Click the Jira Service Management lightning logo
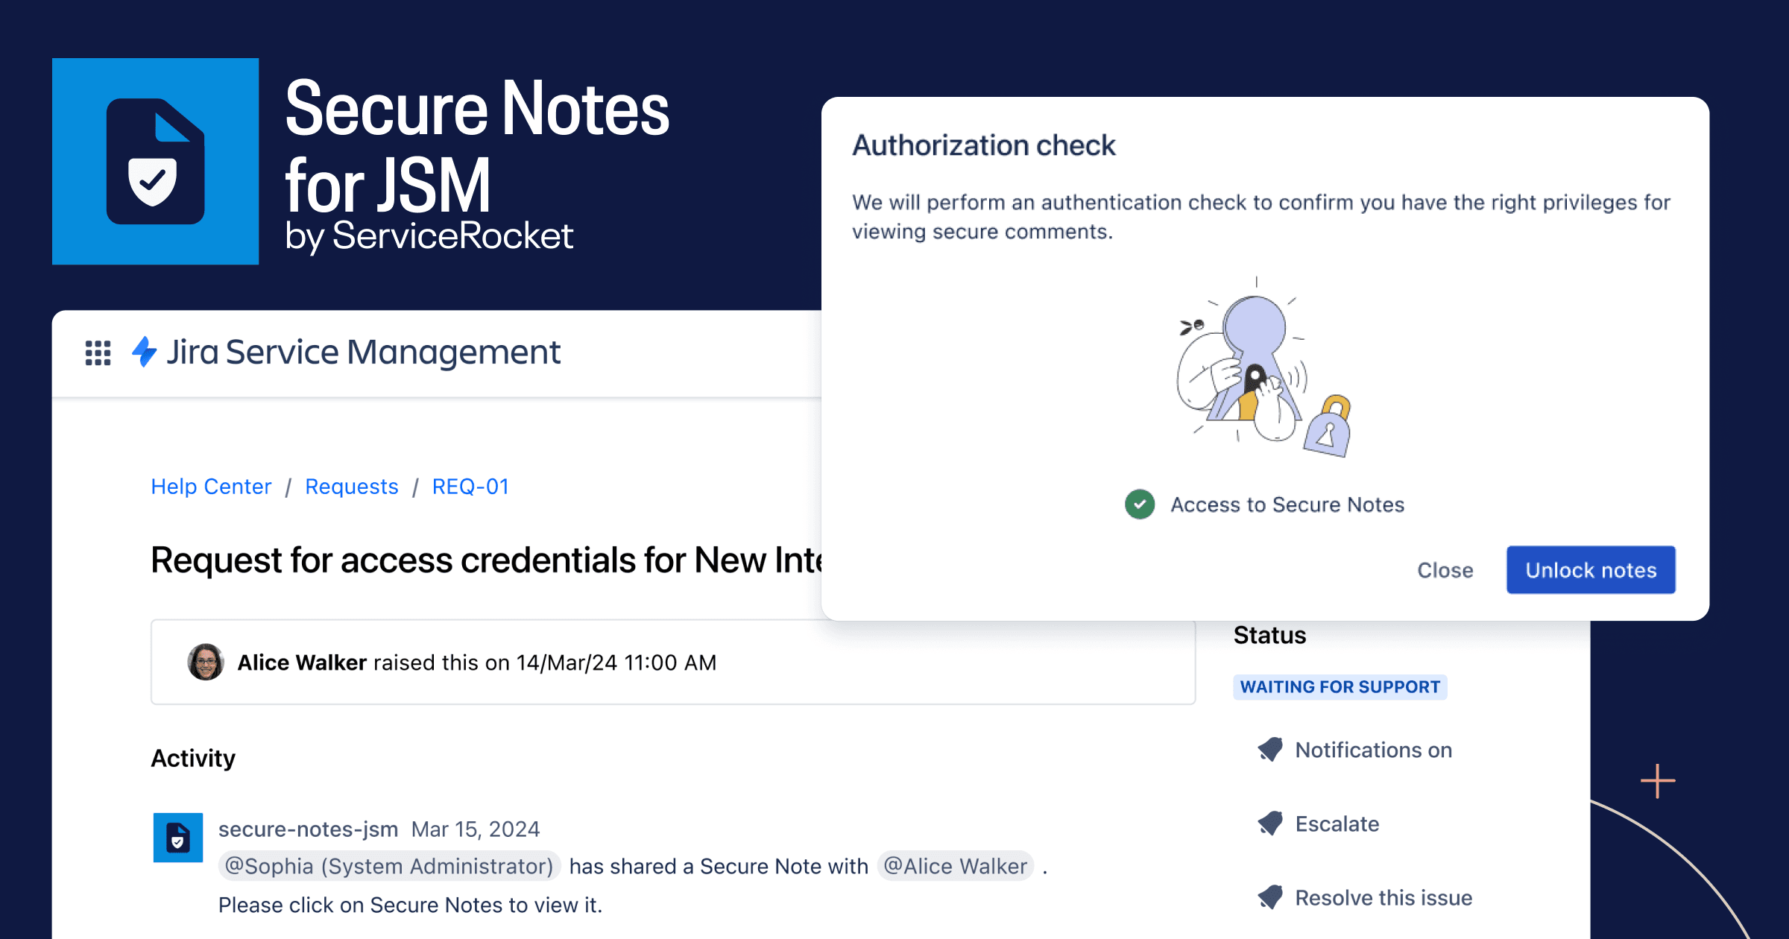The height and width of the screenshot is (939, 1789). pyautogui.click(x=144, y=352)
